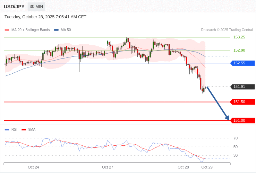Click the RSI 70 level label
Viewport: 256px width, 173px height.
tap(236, 138)
